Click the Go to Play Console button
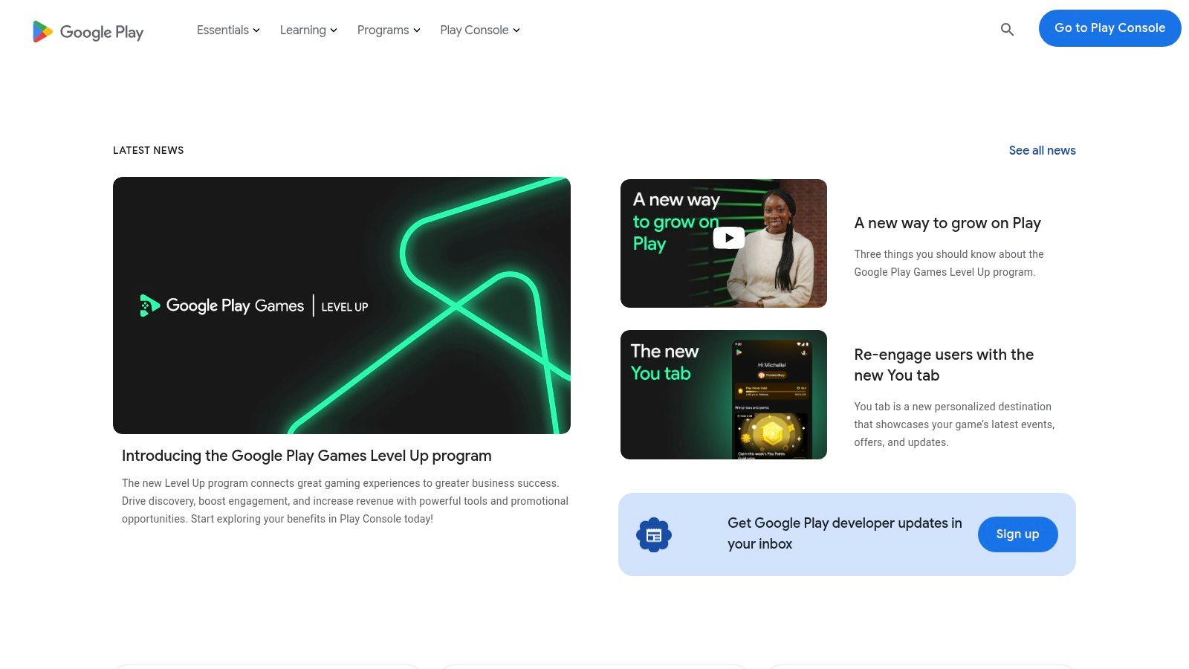This screenshot has width=1189, height=669. click(1109, 28)
